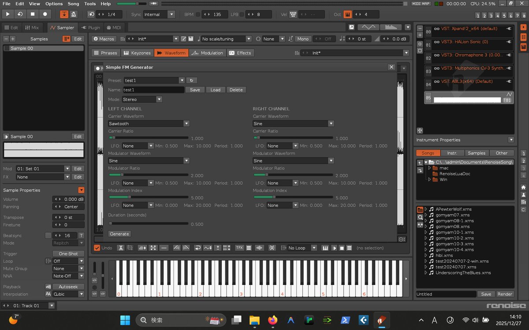The height and width of the screenshot is (330, 529).
Task: Open the scale/tuning dropdown
Action: coord(227,39)
